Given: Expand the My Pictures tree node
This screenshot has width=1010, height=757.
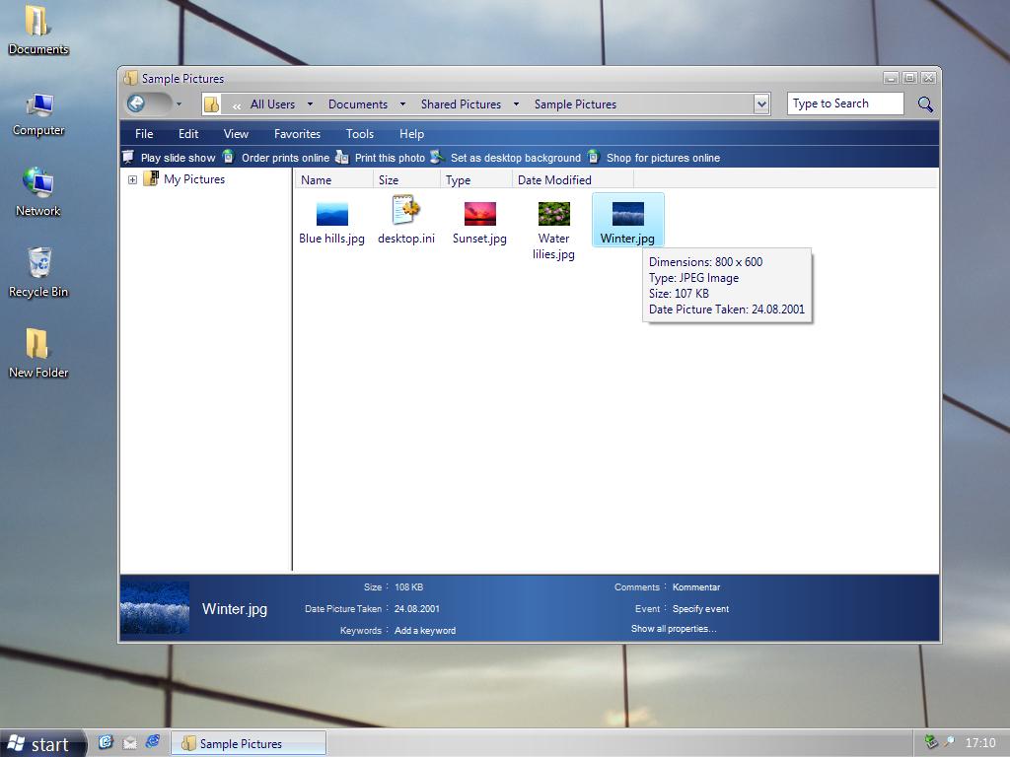Looking at the screenshot, I should (132, 179).
